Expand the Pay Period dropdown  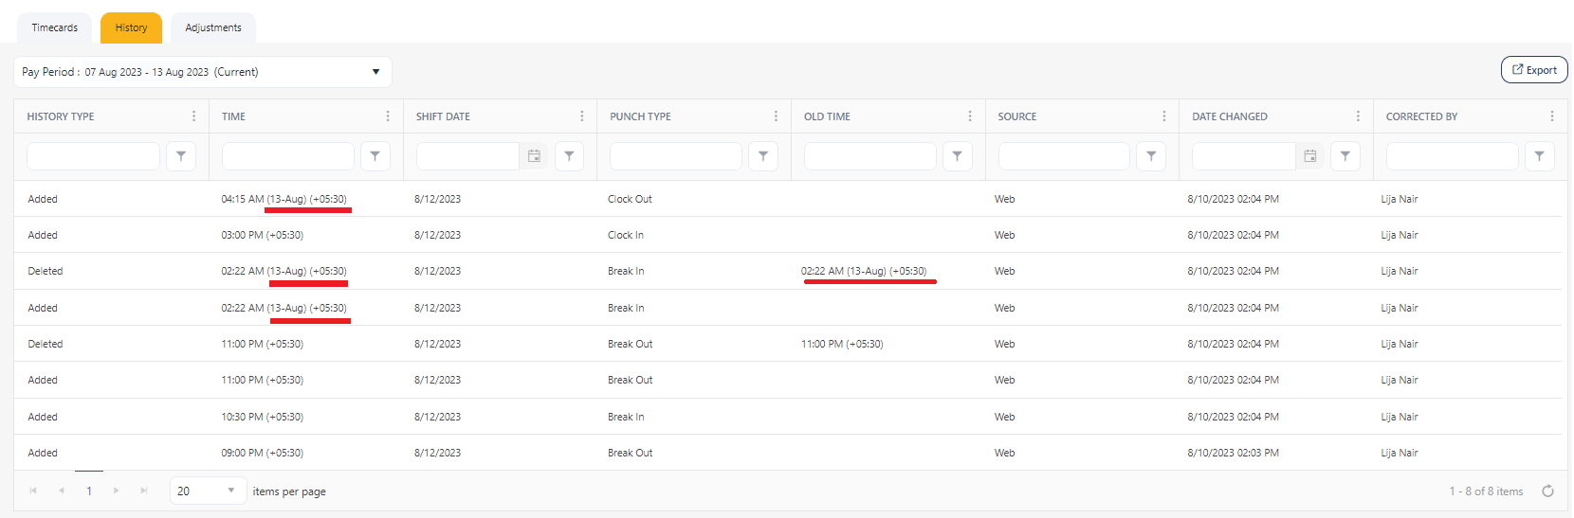click(x=375, y=72)
